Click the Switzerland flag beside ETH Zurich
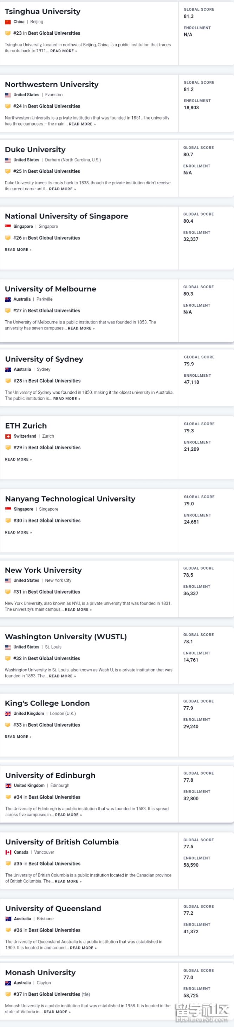234x1027 pixels. pyautogui.click(x=8, y=436)
